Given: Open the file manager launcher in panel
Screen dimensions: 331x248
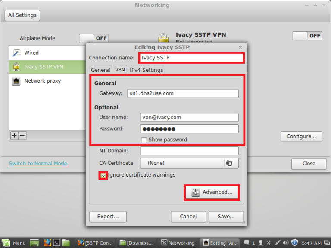Looking at the screenshot, I should tap(66, 243).
